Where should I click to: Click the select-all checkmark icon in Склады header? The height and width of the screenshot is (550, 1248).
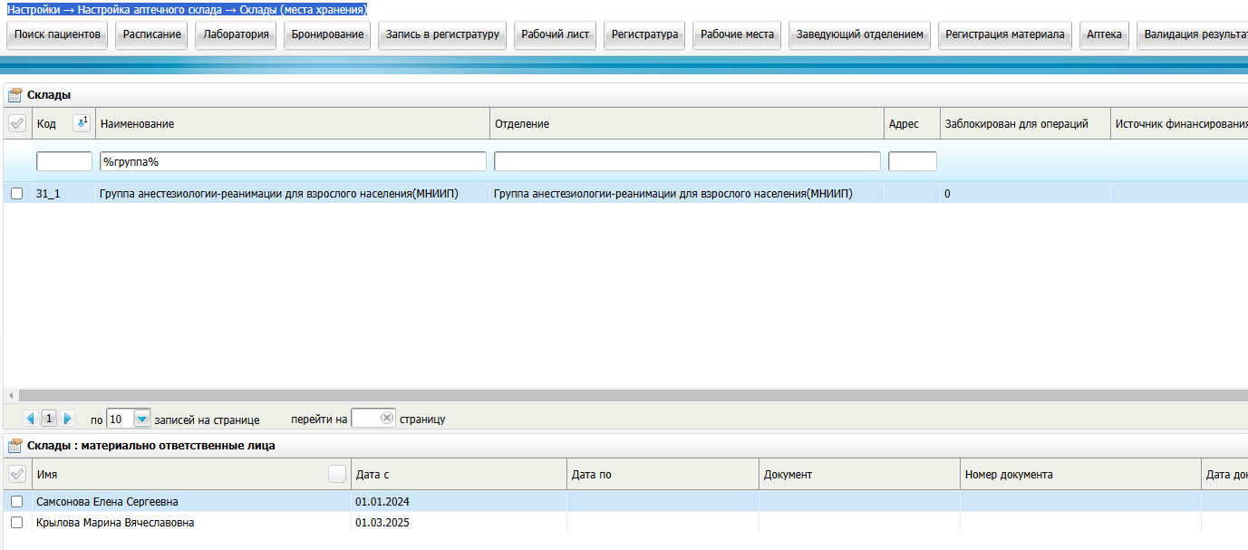click(16, 123)
